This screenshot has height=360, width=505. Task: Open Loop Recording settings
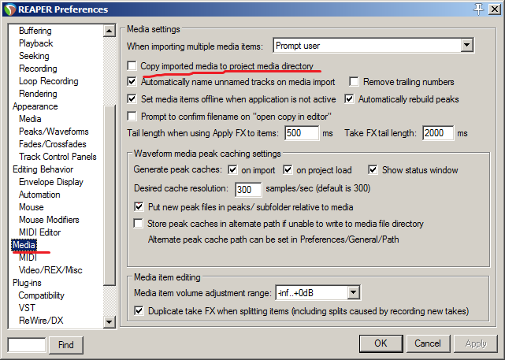point(49,81)
